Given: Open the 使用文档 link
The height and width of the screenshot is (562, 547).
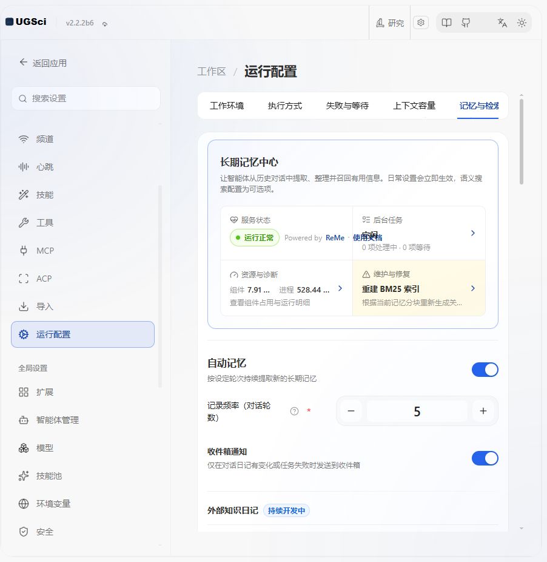Looking at the screenshot, I should coord(367,238).
